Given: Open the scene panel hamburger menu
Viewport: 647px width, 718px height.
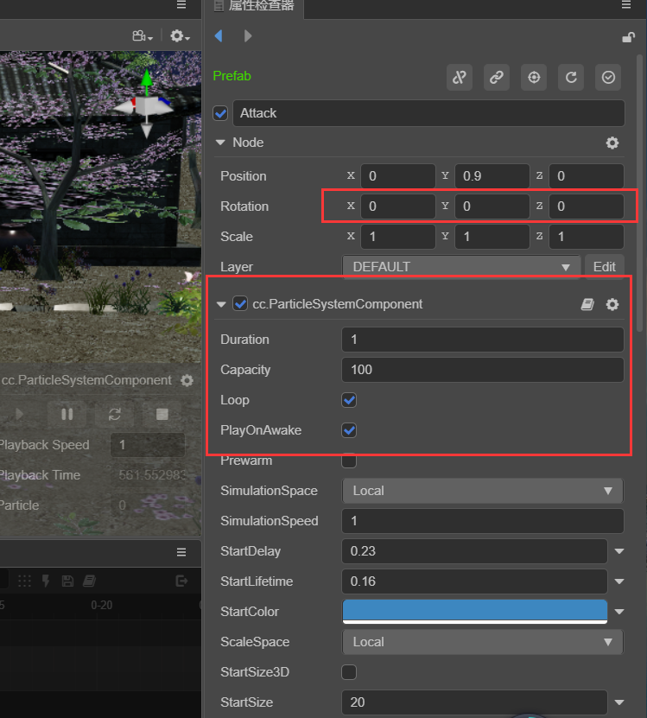Looking at the screenshot, I should tap(181, 4).
